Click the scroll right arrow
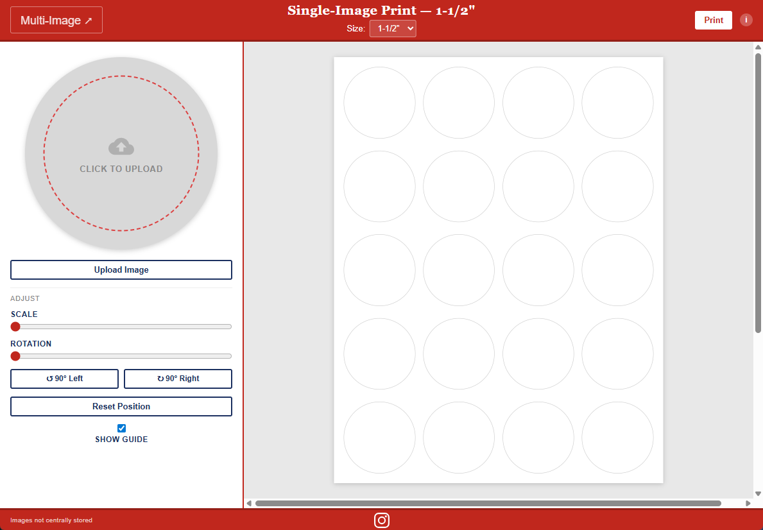This screenshot has width=763, height=530. pos(748,503)
